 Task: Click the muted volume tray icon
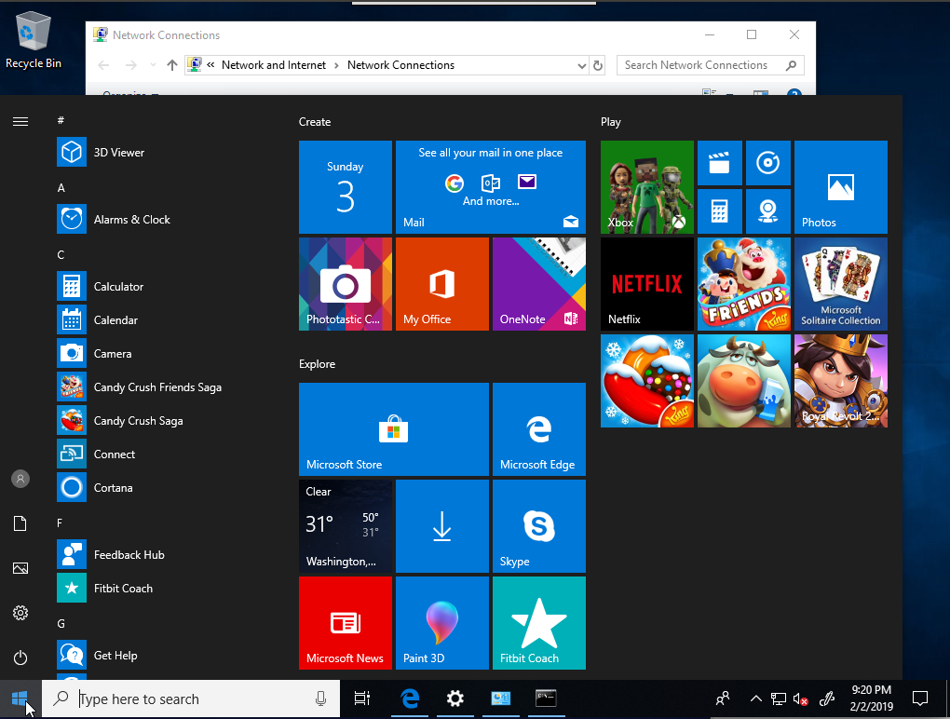[x=800, y=699]
